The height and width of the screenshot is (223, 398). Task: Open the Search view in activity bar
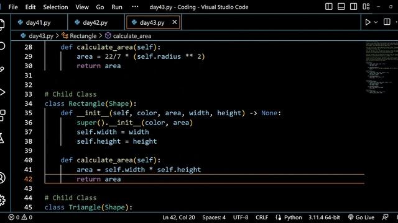2,46
